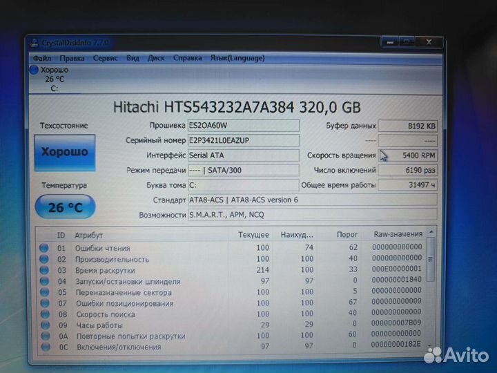Open the Сервис menu
Image resolution: width=497 pixels, height=373 pixels.
(x=105, y=58)
